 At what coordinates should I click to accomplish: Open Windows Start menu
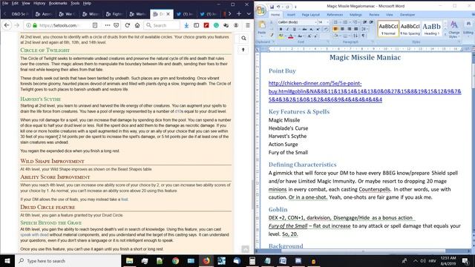[7, 260]
